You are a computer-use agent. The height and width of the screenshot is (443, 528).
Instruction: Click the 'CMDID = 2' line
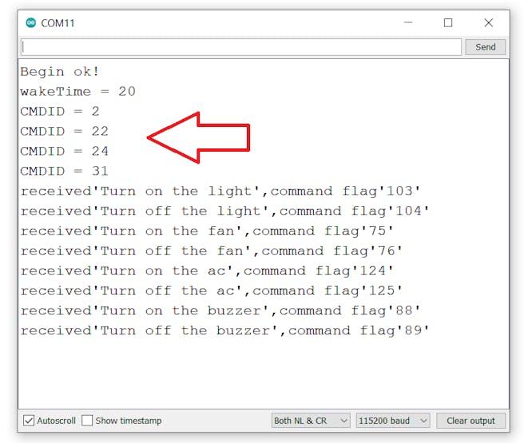pyautogui.click(x=60, y=111)
